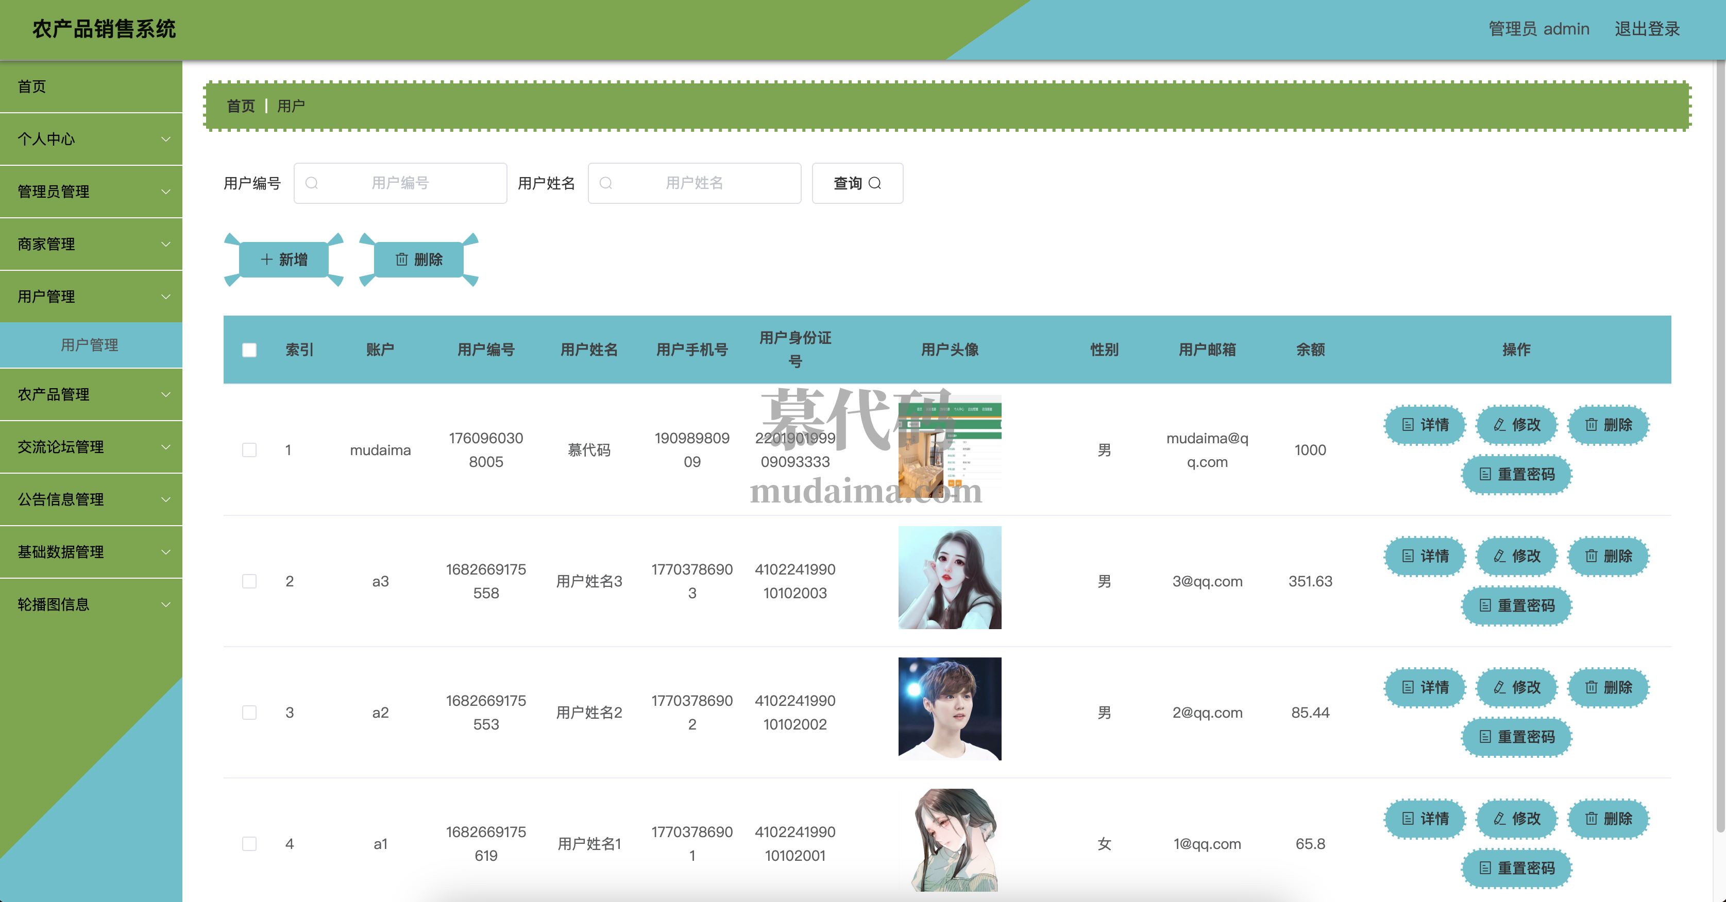Select the checkbox for user a2 row
This screenshot has height=902, width=1726.
point(249,713)
